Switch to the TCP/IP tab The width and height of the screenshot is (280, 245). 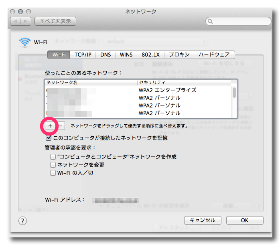point(83,55)
